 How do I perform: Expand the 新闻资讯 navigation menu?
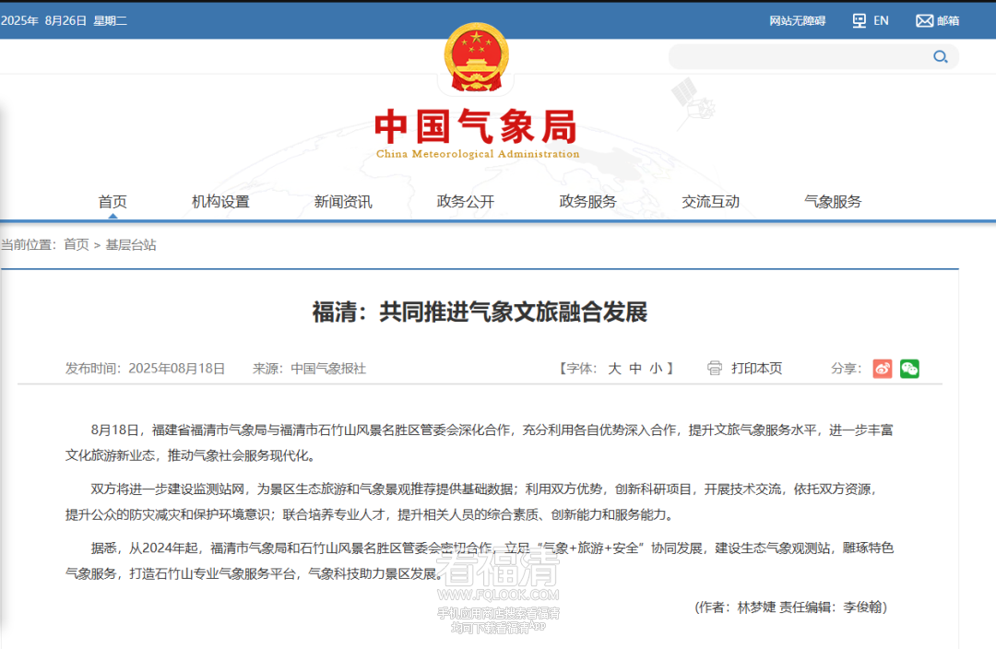point(343,202)
